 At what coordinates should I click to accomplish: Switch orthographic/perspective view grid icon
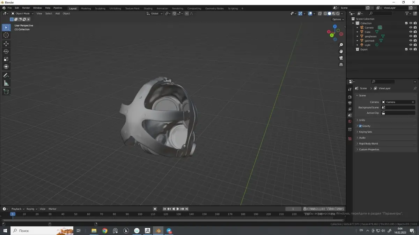coord(341,64)
